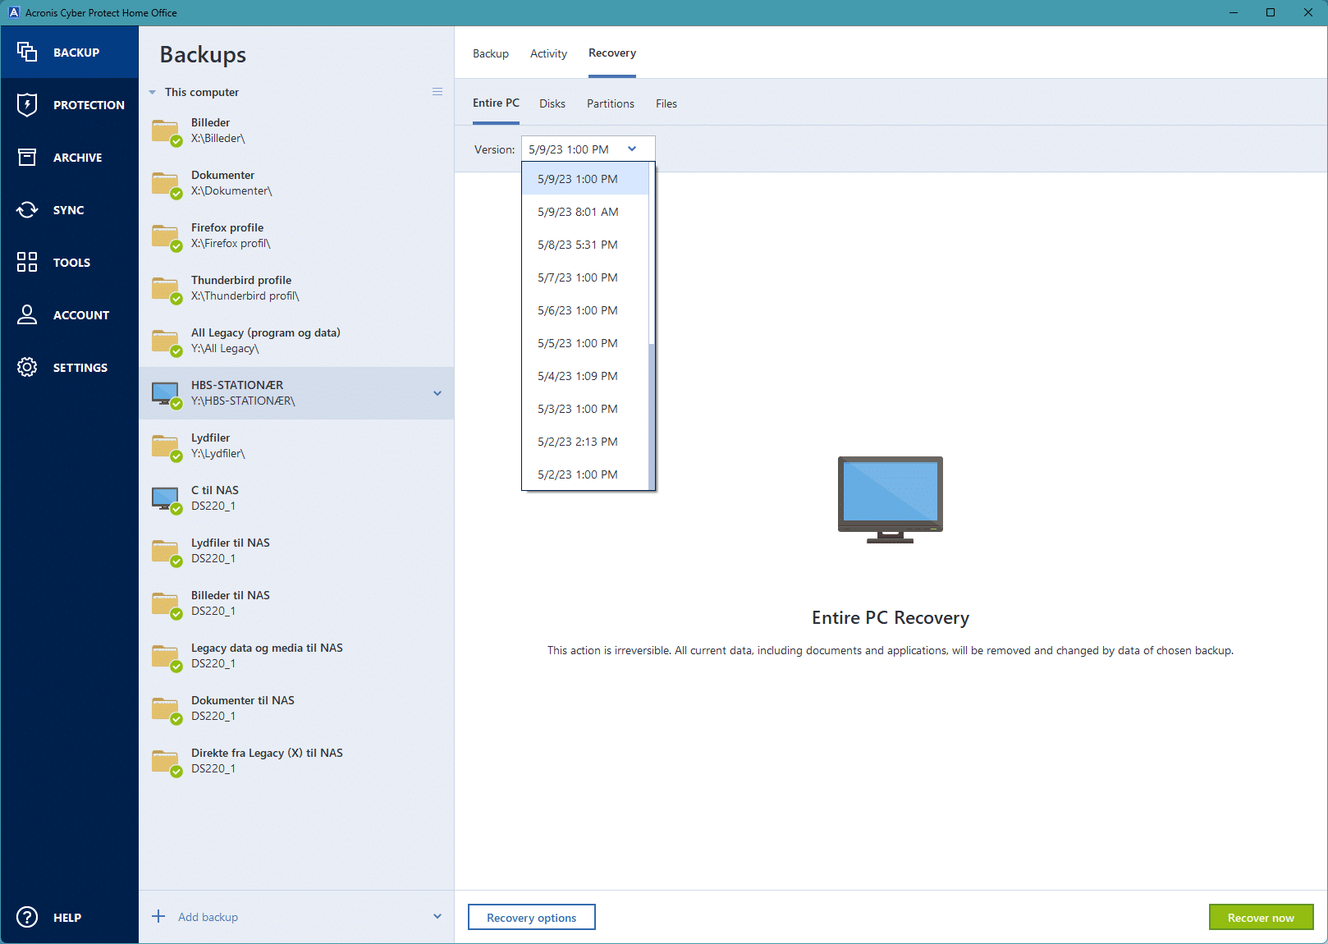The width and height of the screenshot is (1328, 944).
Task: Click the green Recover now button
Action: [1261, 917]
